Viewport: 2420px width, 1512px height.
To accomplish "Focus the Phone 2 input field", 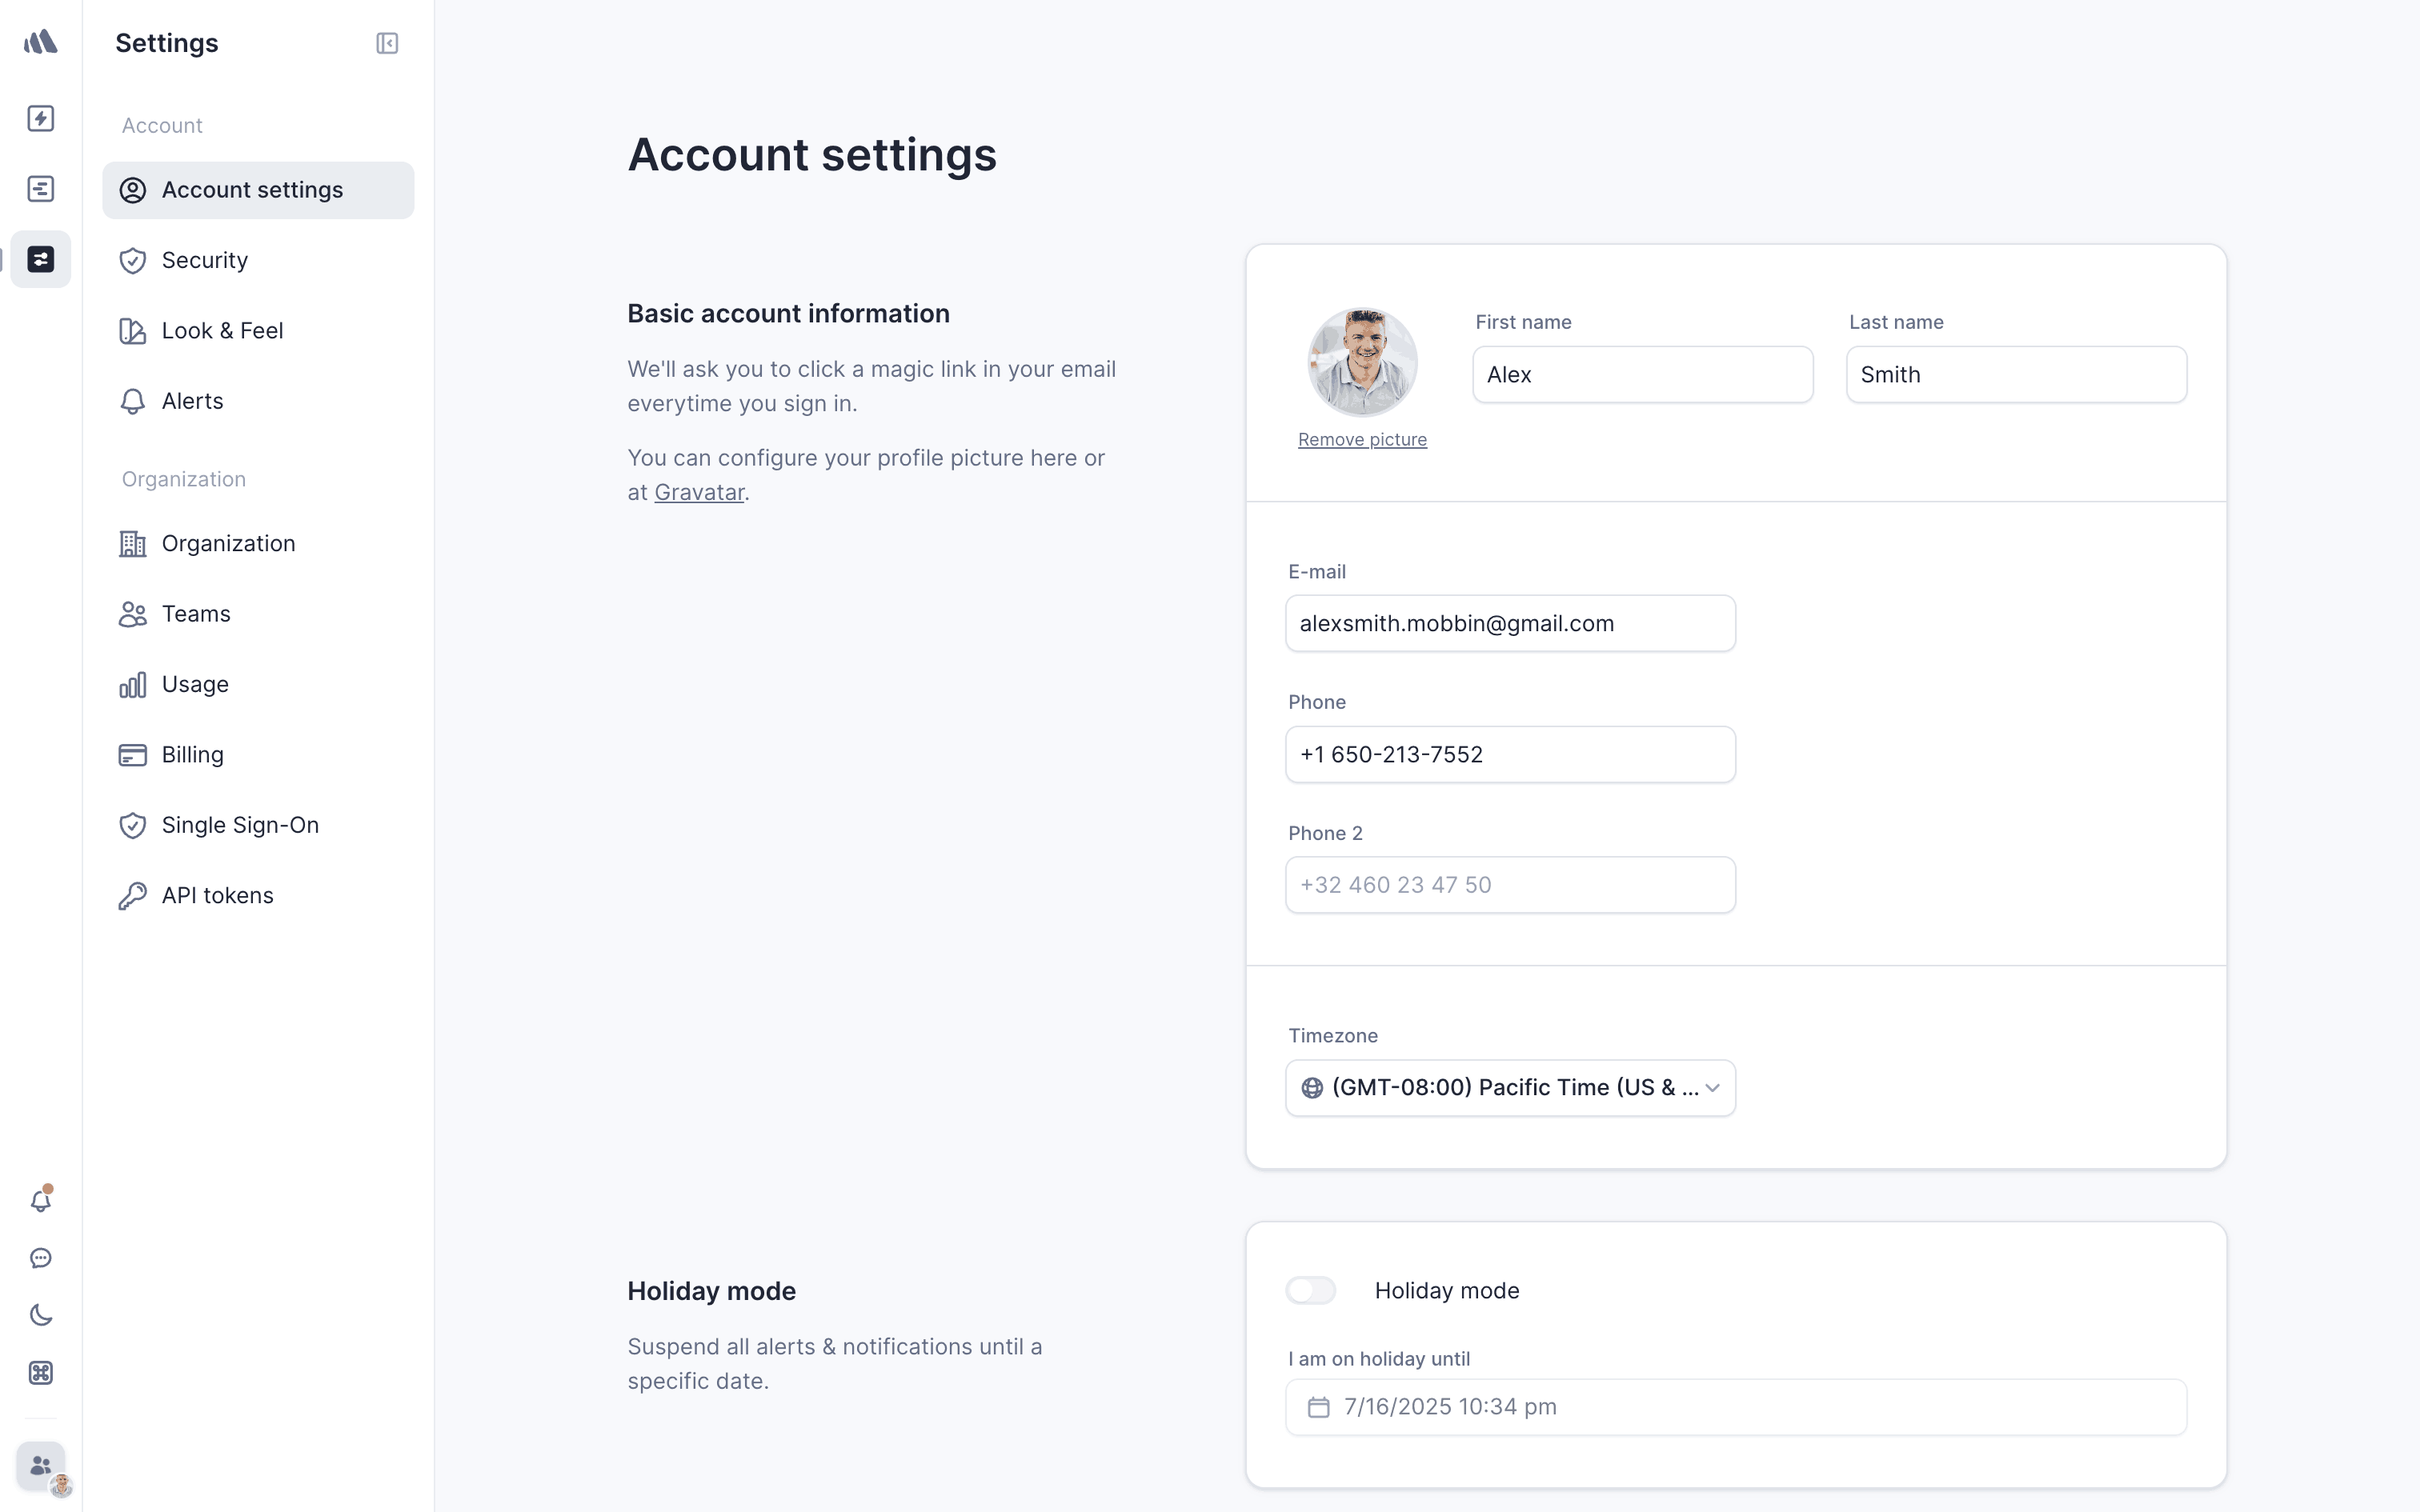I will 1510,885.
